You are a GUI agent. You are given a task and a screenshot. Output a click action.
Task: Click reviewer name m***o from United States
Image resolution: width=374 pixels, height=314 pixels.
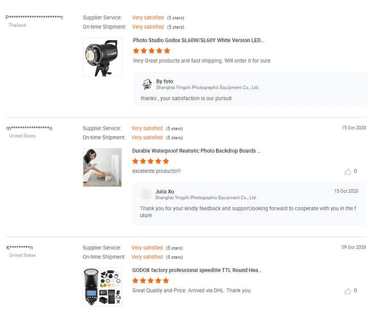(29, 128)
